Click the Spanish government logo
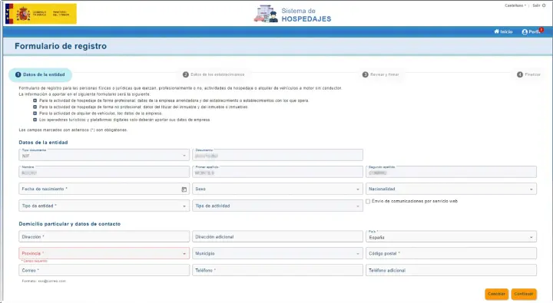 (41, 14)
